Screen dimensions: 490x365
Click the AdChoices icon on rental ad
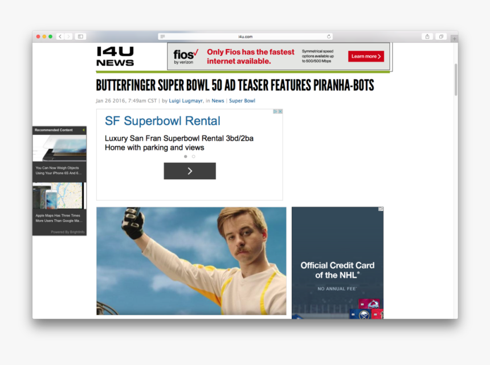275,112
